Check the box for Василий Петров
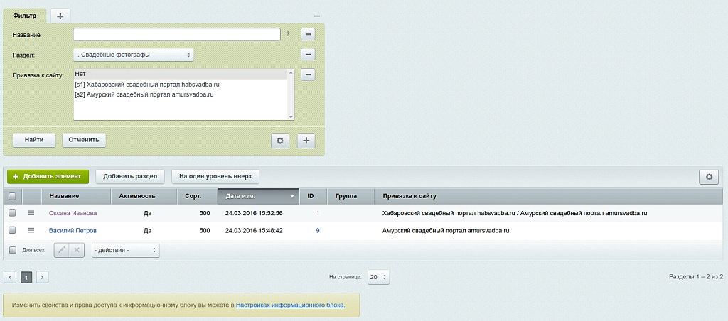 click(13, 230)
